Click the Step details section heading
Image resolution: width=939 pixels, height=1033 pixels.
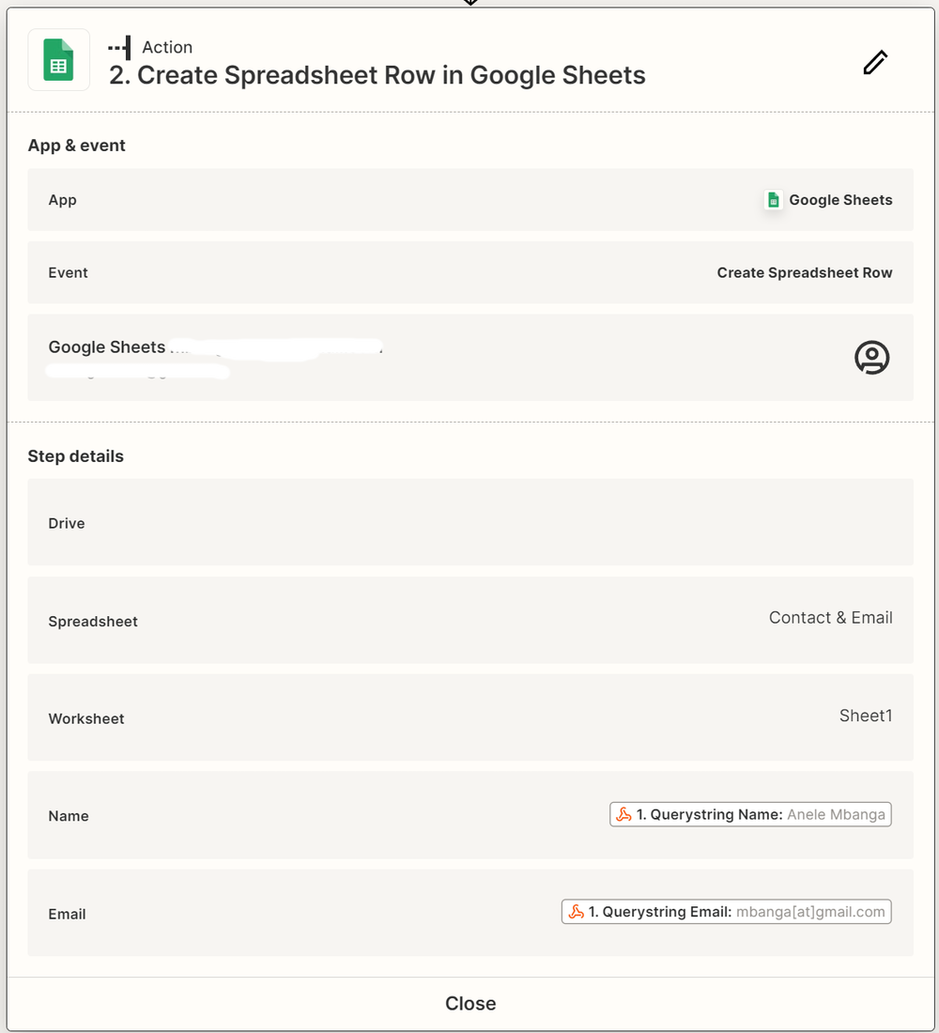pos(76,456)
